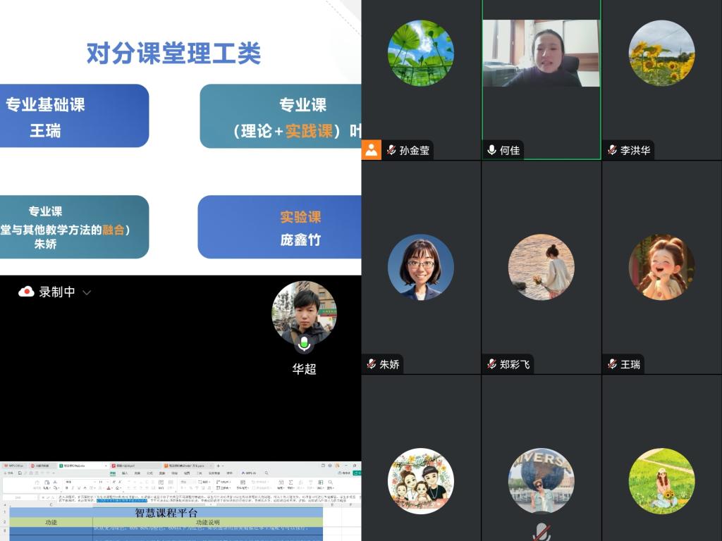Click the ribbon search magnifier icon
The image size is (722, 541).
click(x=267, y=473)
